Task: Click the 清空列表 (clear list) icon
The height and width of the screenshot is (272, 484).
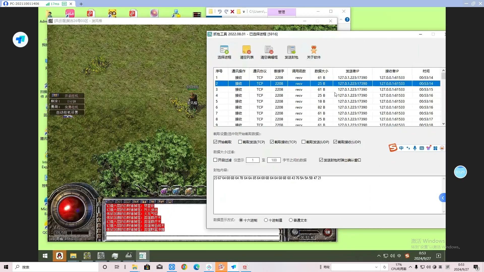Action: tap(247, 52)
